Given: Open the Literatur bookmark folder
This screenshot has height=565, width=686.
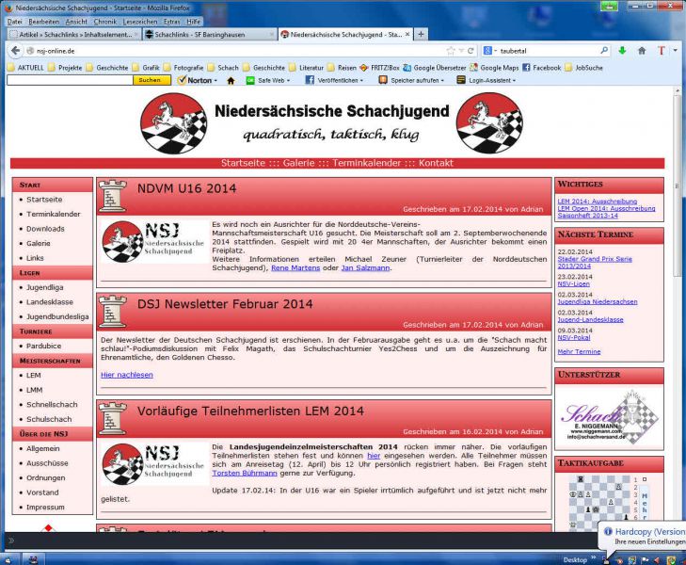Looking at the screenshot, I should point(306,68).
